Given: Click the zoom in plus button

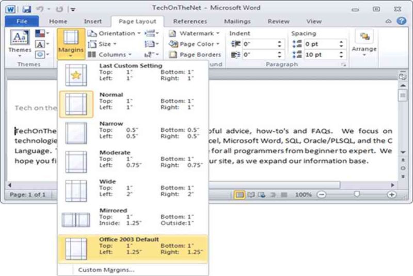Looking at the screenshot, I should click(x=391, y=195).
